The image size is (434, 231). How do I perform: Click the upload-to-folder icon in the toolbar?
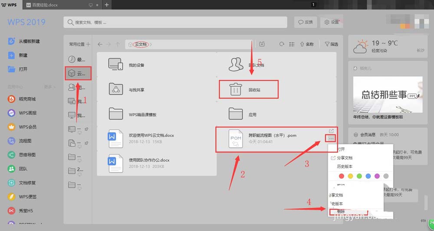[x=262, y=44]
